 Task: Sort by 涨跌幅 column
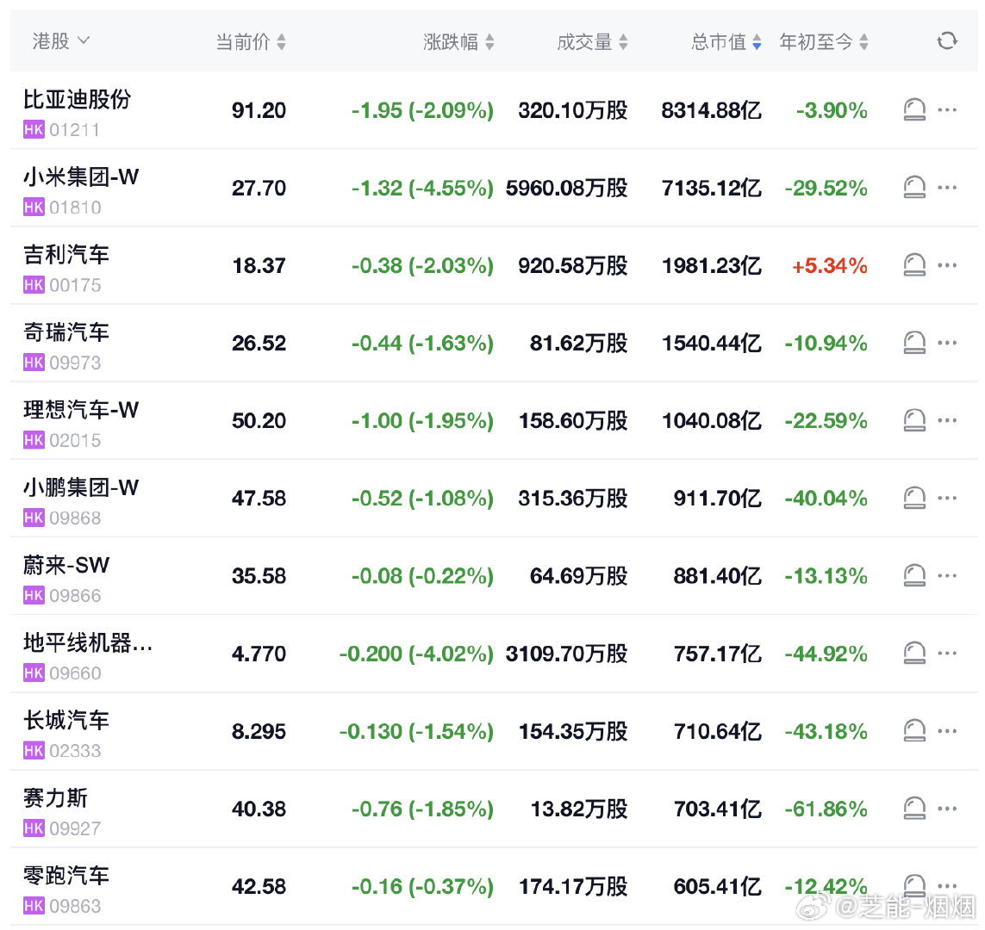tap(458, 42)
